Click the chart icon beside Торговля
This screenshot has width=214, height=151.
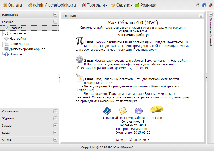[x=84, y=5]
